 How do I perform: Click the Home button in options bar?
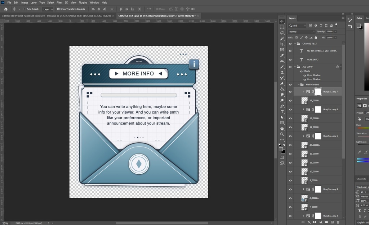coord(6,9)
